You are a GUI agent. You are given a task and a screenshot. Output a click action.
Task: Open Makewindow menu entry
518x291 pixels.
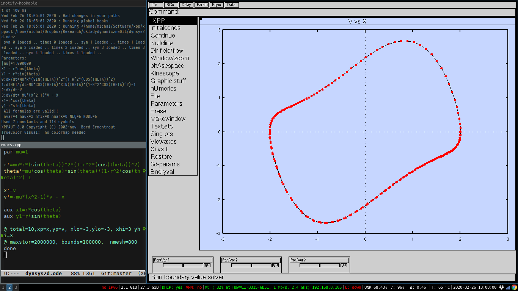173,119
